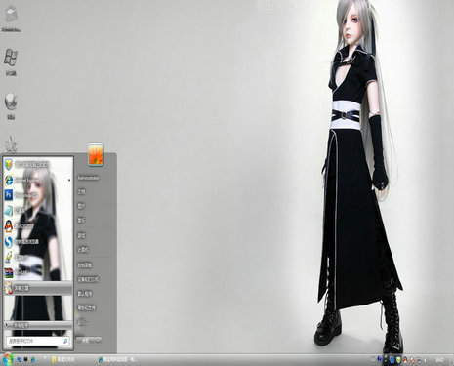Click the user account flower picture
The image size is (454, 366).
coord(96,154)
